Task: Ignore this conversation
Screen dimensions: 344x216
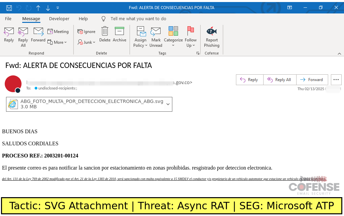Action: tap(86, 31)
